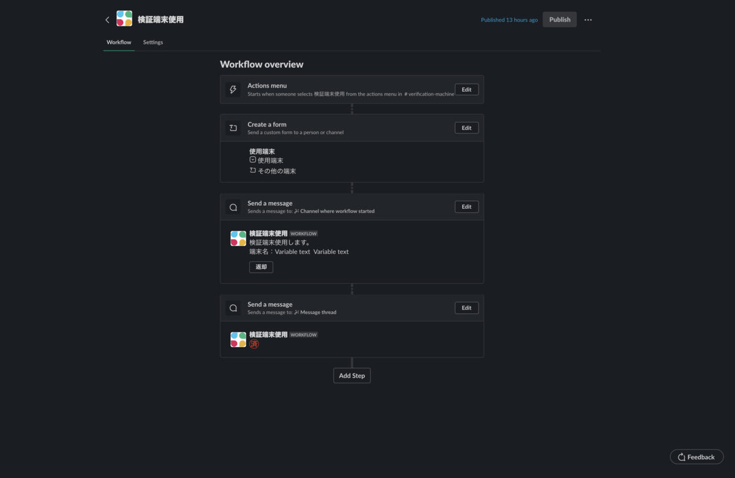Screen dimensions: 735x478
Task: Click the workflow app icon in header
Action: tap(124, 19)
